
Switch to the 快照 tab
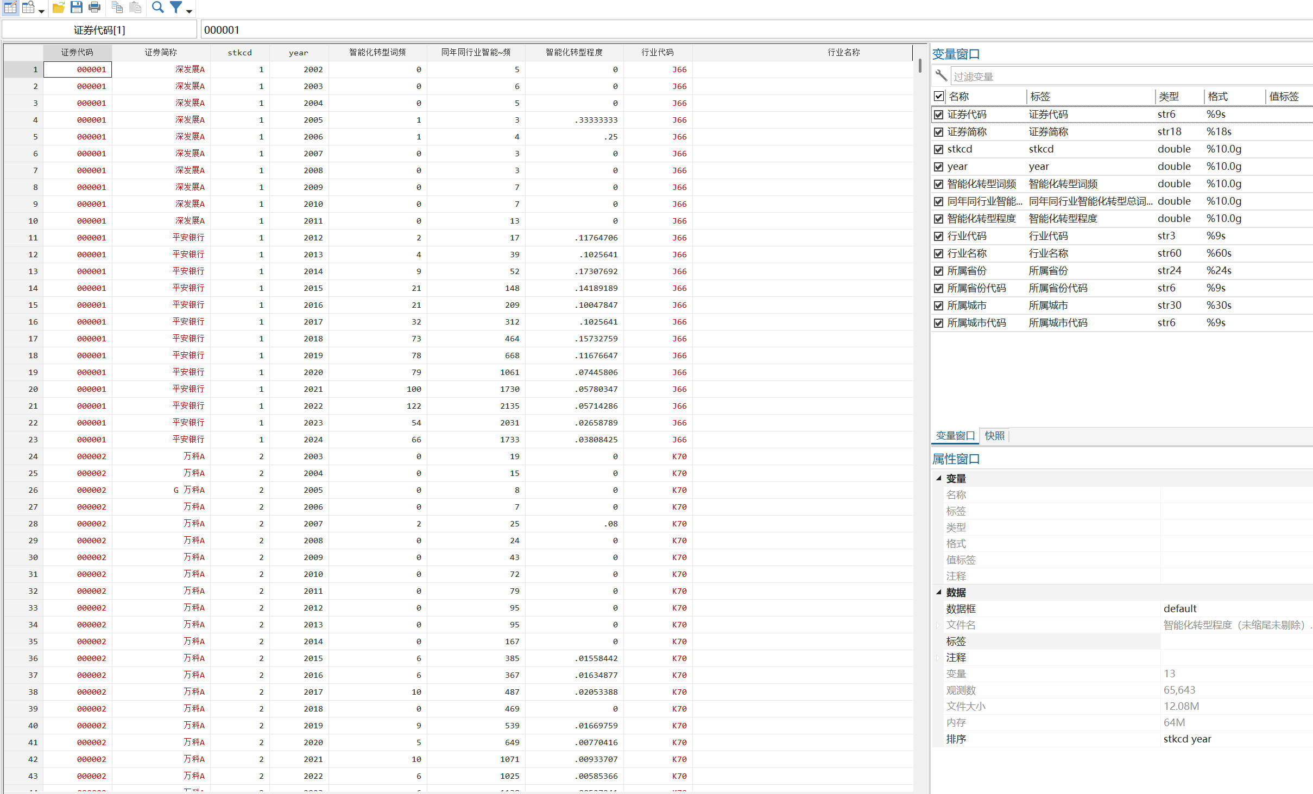(x=994, y=435)
